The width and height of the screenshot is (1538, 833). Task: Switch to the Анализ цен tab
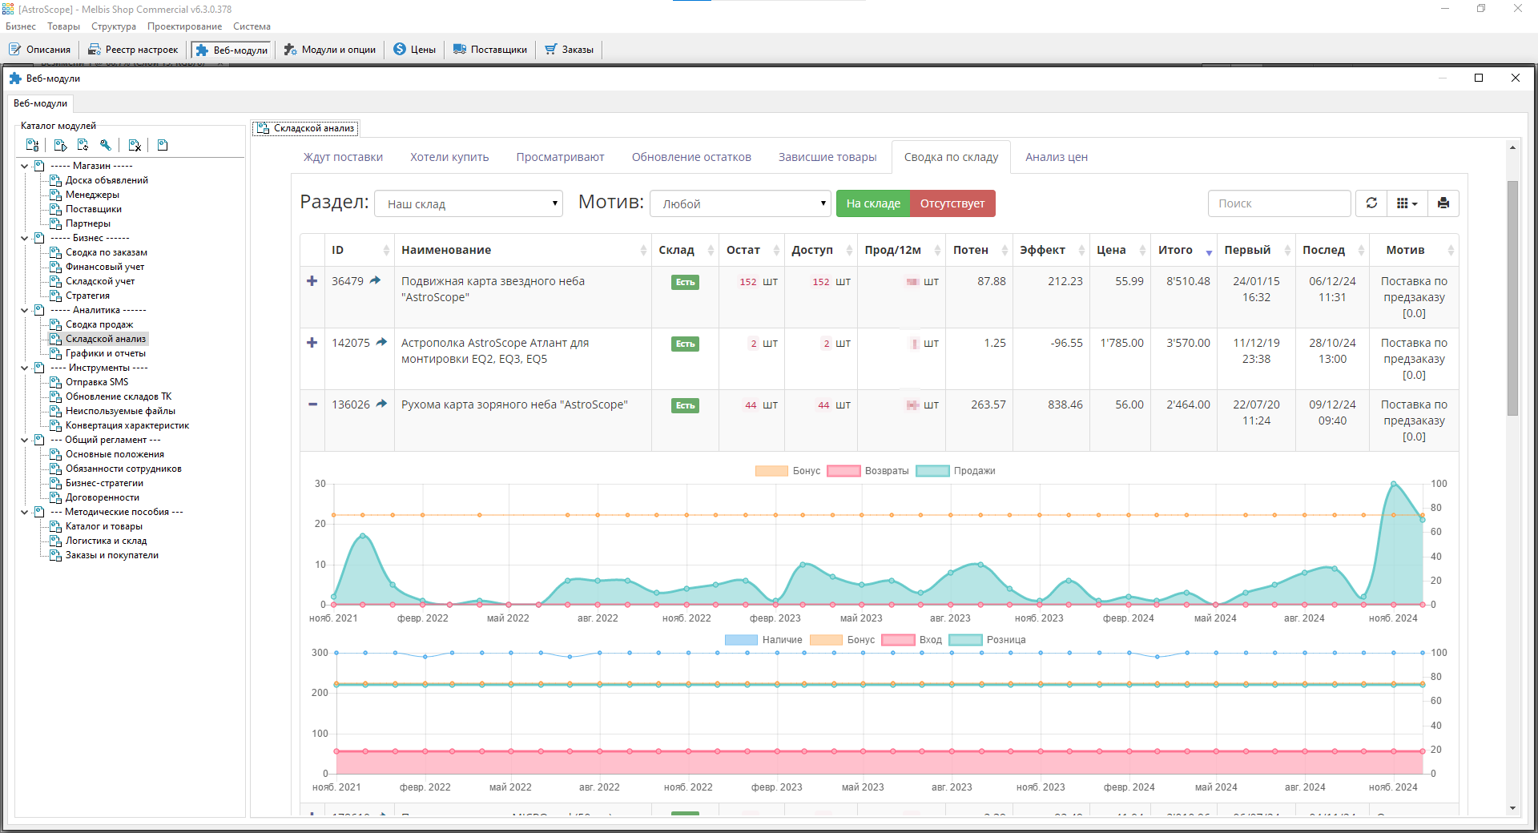(1057, 157)
